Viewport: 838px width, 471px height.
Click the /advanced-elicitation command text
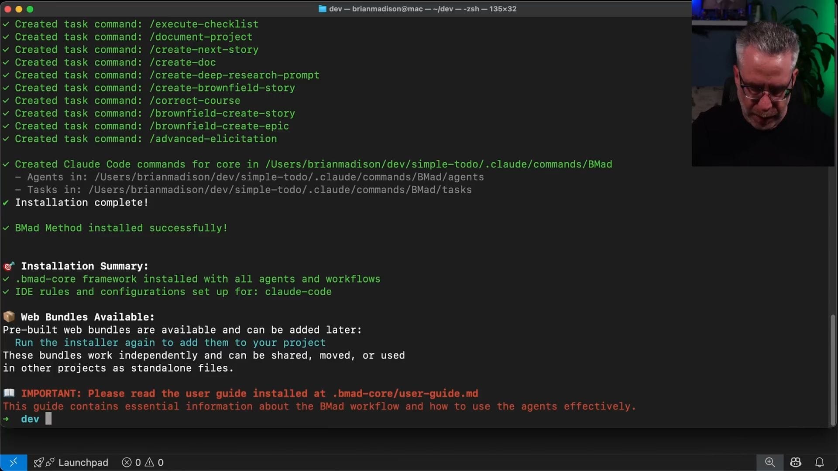point(213,139)
